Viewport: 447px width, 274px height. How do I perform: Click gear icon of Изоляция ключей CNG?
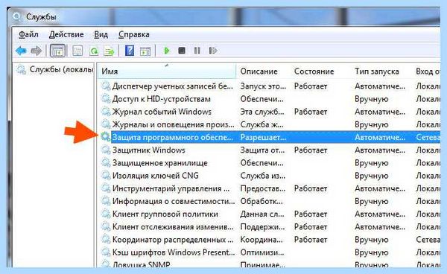[x=106, y=175]
